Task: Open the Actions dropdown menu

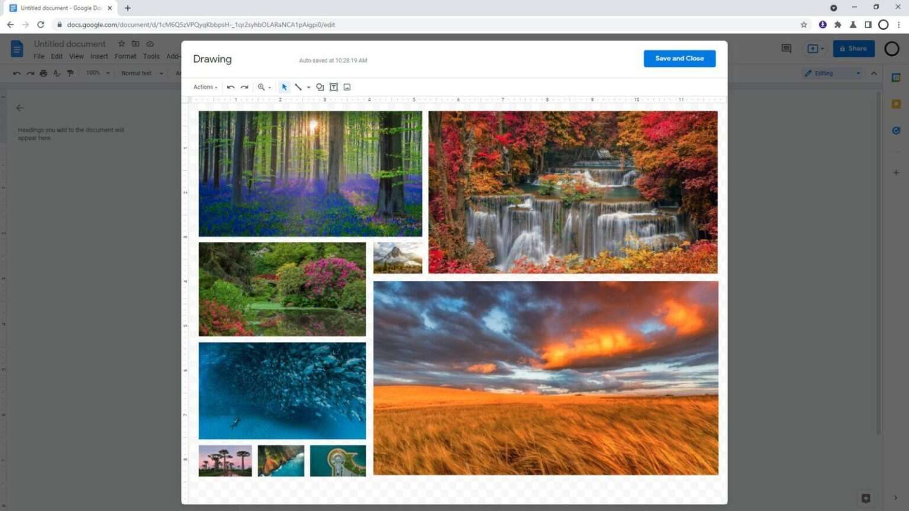Action: point(204,87)
